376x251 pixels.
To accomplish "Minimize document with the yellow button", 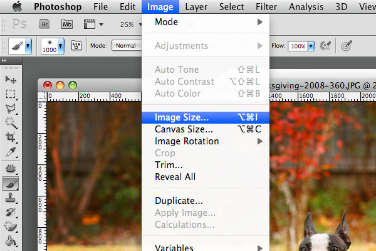I will pos(60,85).
